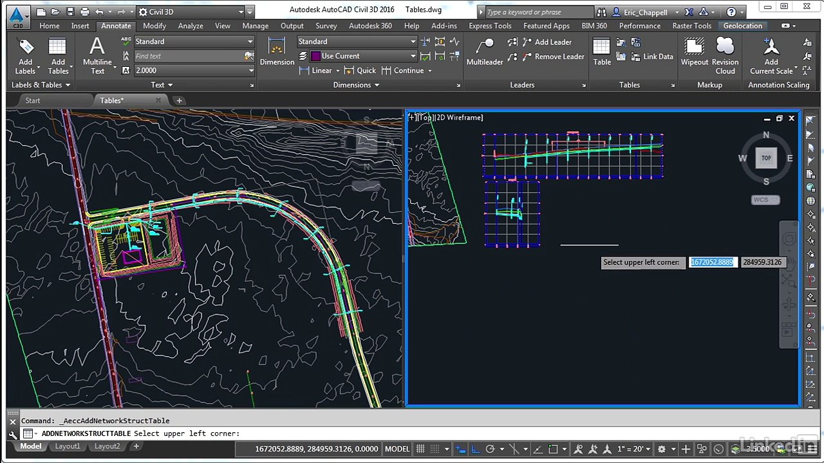The width and height of the screenshot is (824, 463).
Task: Switch to the Home ribbon tab
Action: tap(49, 26)
